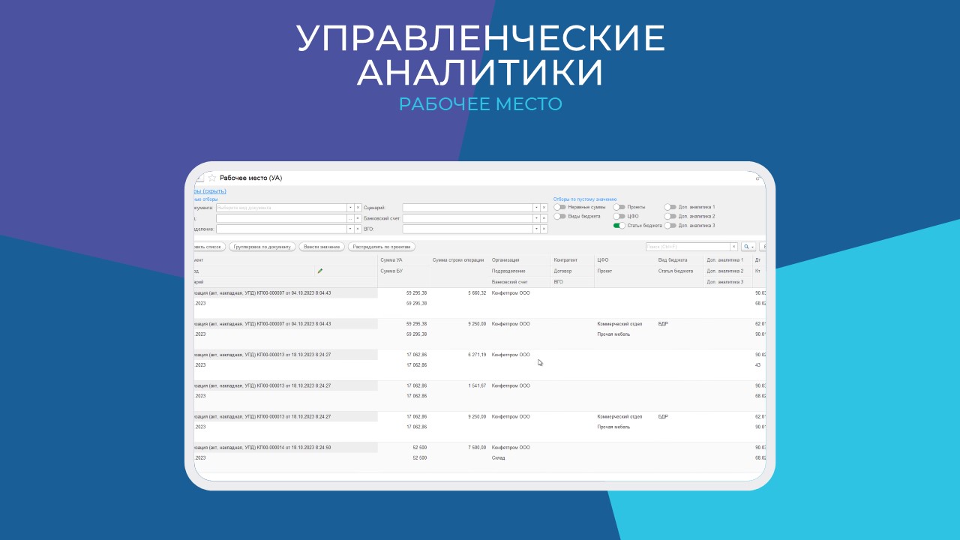Click the green pencil edit icon
This screenshot has width=960, height=540.
point(320,271)
